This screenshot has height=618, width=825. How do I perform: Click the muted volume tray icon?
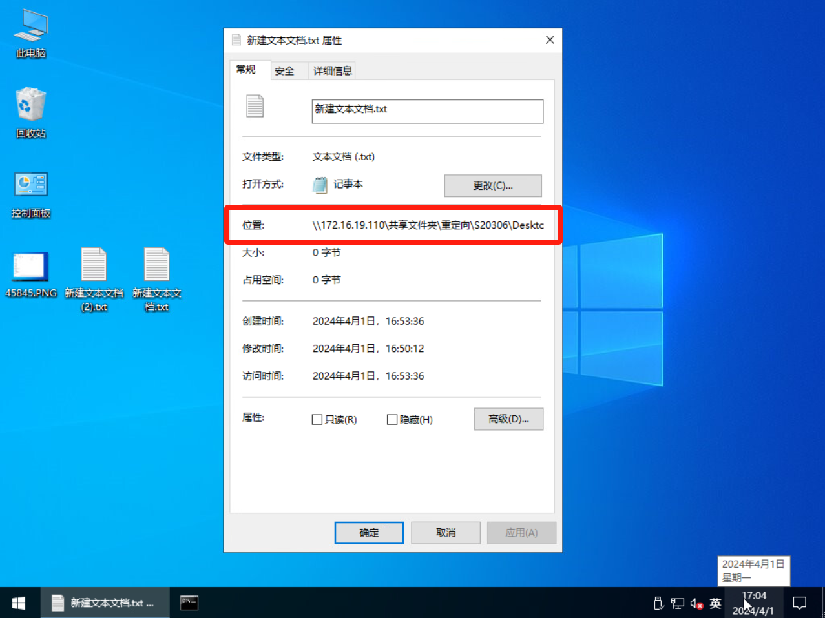point(696,603)
